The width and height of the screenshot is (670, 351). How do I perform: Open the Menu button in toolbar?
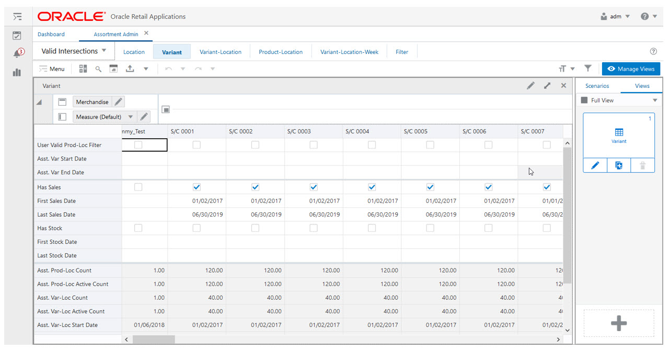point(52,69)
